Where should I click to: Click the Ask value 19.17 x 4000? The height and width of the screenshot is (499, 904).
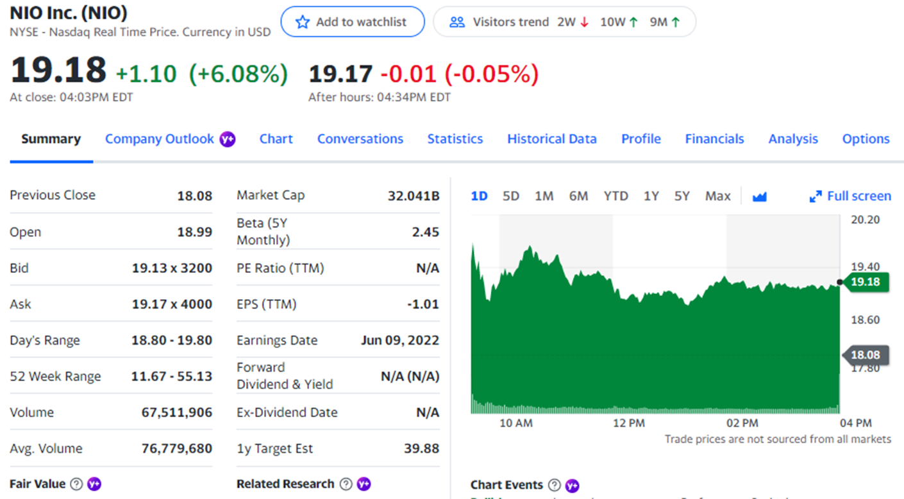tap(172, 304)
